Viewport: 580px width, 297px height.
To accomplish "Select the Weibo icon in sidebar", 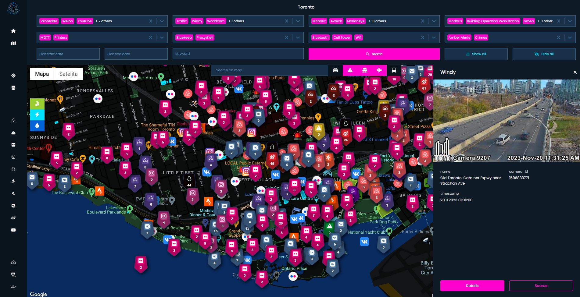I will pos(13,218).
